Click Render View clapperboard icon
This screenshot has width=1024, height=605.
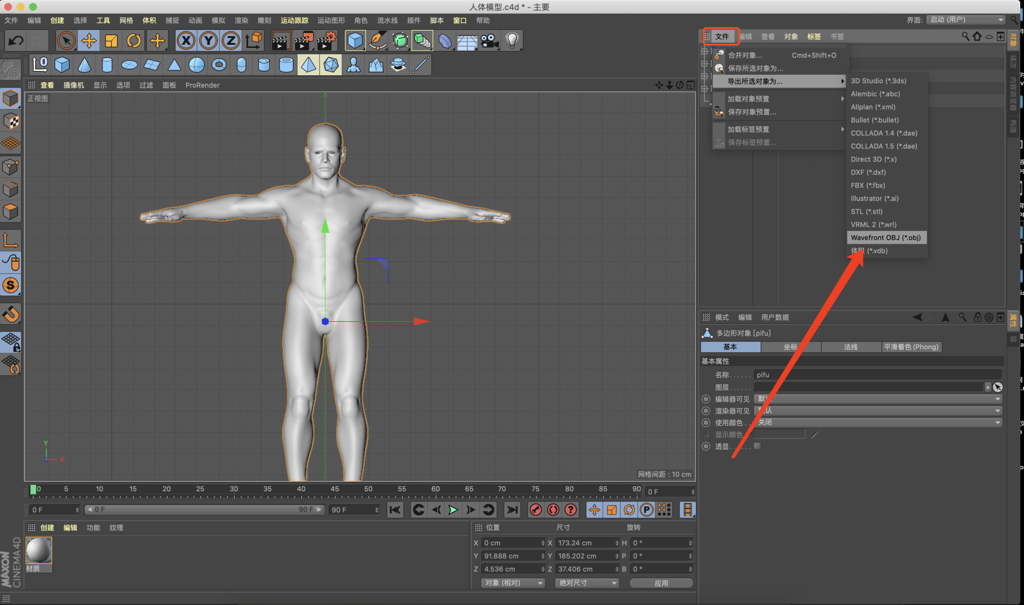coord(281,41)
